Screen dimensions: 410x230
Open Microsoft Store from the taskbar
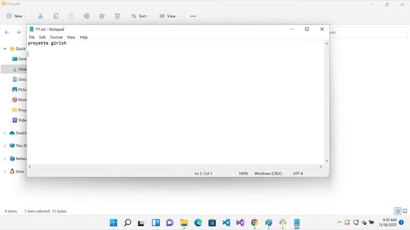tap(212, 223)
